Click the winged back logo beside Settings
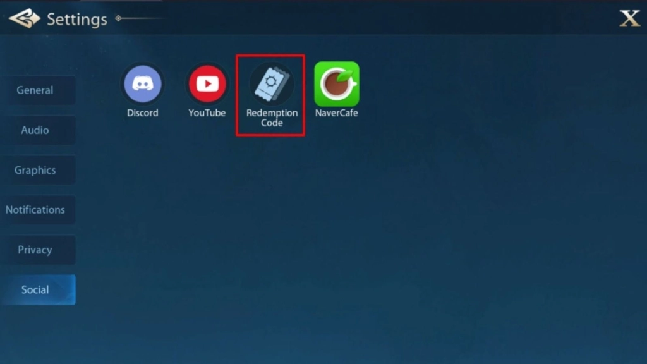 pos(24,18)
